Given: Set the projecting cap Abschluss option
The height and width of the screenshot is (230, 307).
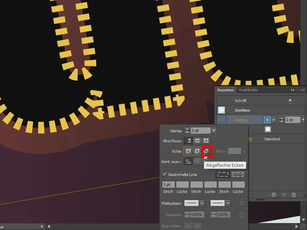Looking at the screenshot, I should point(207,141).
